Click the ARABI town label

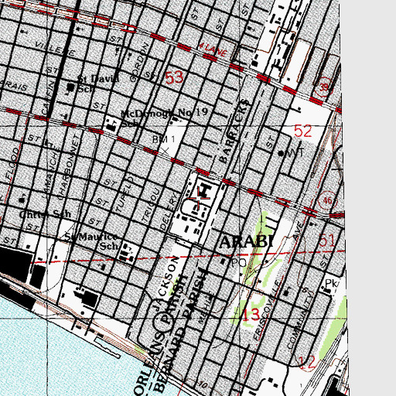[246, 242]
